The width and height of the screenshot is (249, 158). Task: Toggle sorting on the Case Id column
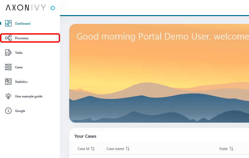93,149
